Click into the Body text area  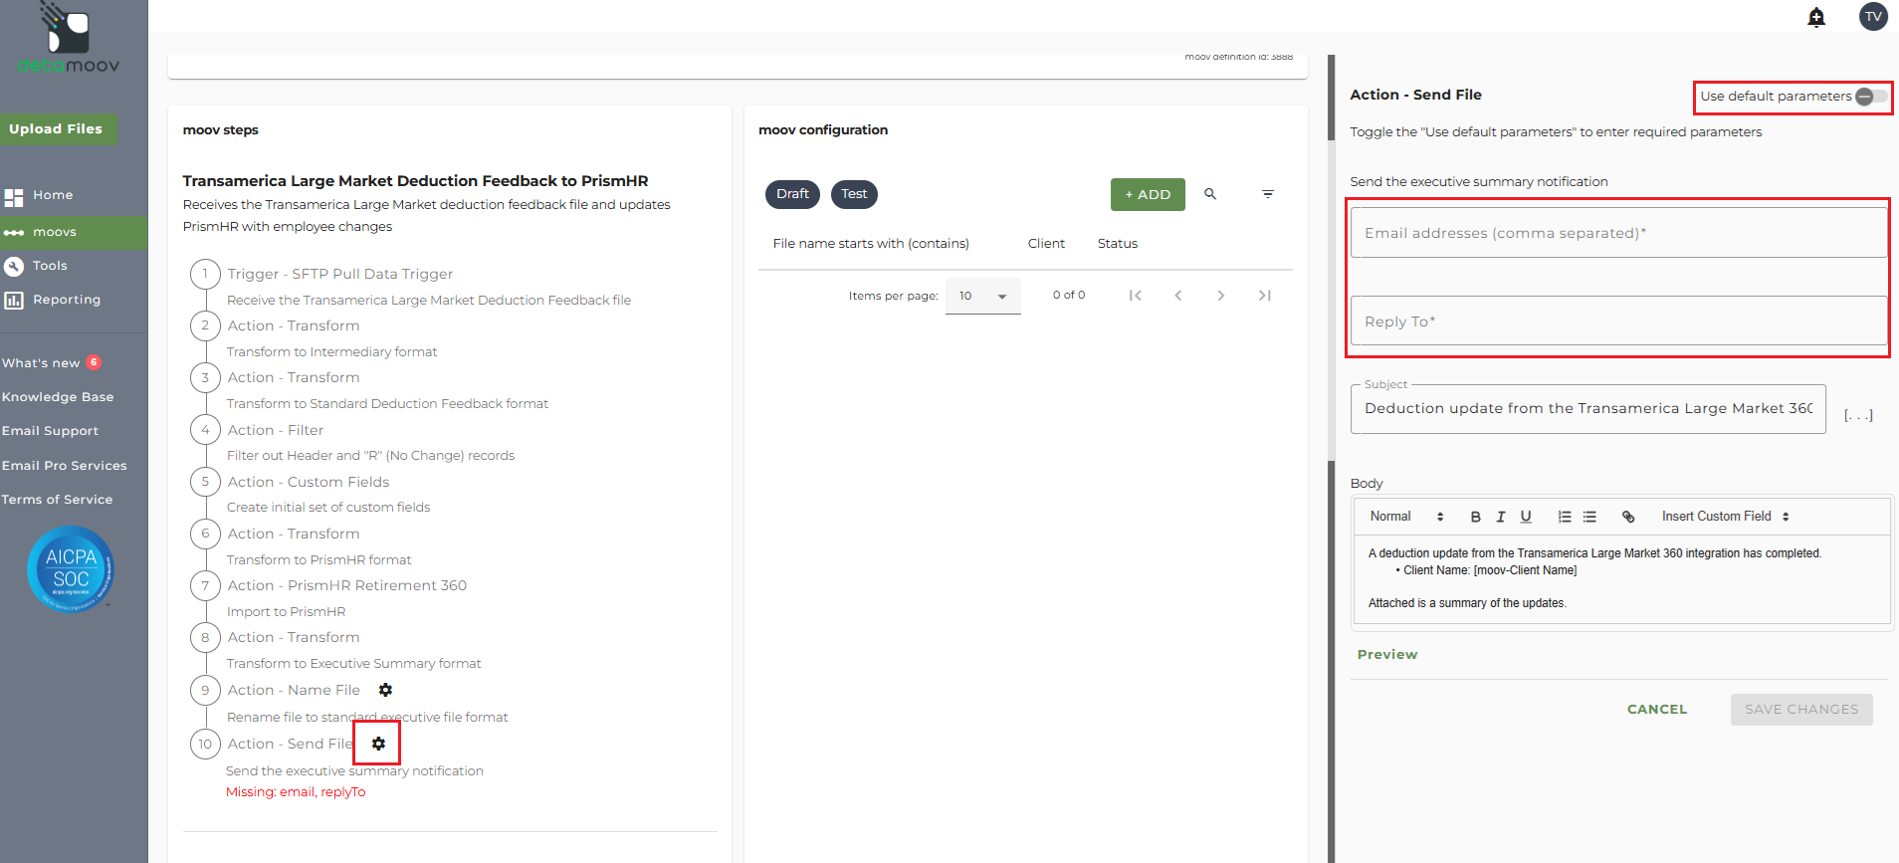[1622, 579]
